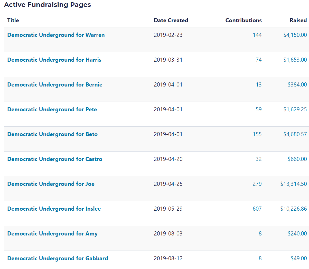Viewport: 309px width, 269px height.
Task: Click Democratic Underground for Bernie title
Action: pyautogui.click(x=55, y=85)
